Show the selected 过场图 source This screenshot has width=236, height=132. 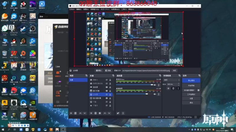click(x=106, y=94)
